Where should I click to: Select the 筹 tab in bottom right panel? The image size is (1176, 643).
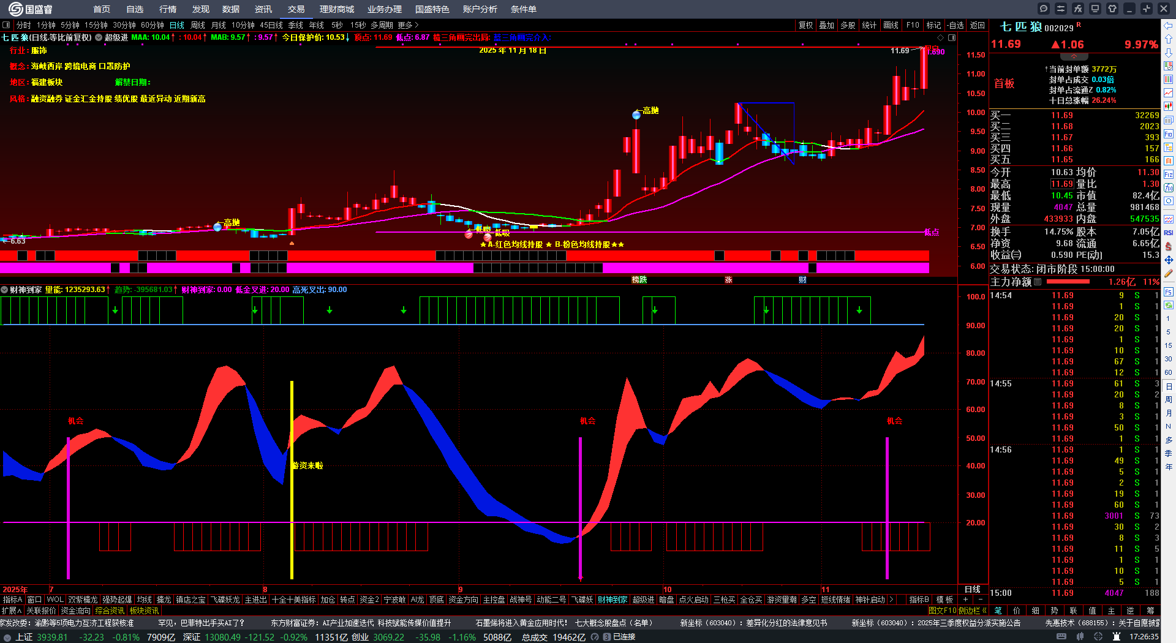[x=1150, y=611]
